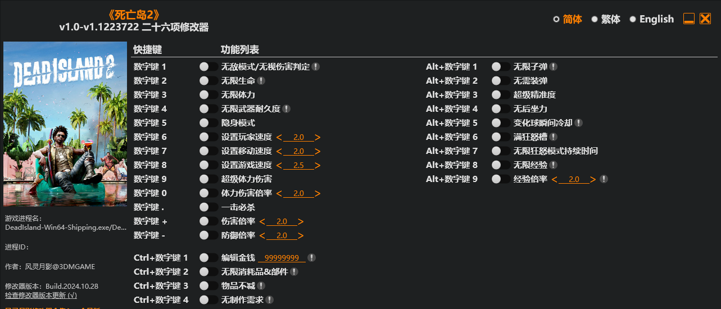The image size is (721, 309).
Task: Click info icon after 经验倍率 value
Action: 604,179
